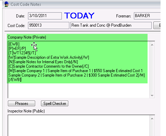The width and height of the screenshot is (166, 136).
Task: Click the Company Note scrollbar up arrow
Action: (x=152, y=45)
